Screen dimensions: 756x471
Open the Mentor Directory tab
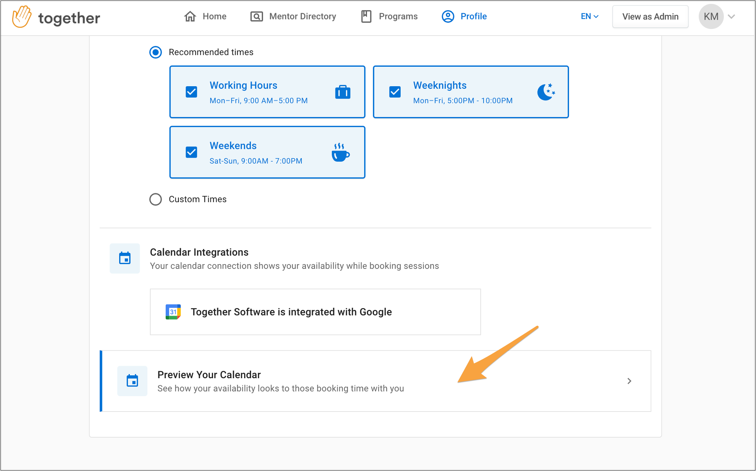[x=293, y=17]
